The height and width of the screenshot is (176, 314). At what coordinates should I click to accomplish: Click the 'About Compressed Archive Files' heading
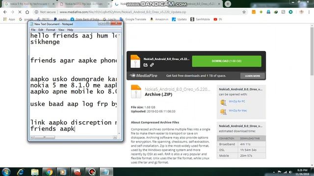[155, 122]
